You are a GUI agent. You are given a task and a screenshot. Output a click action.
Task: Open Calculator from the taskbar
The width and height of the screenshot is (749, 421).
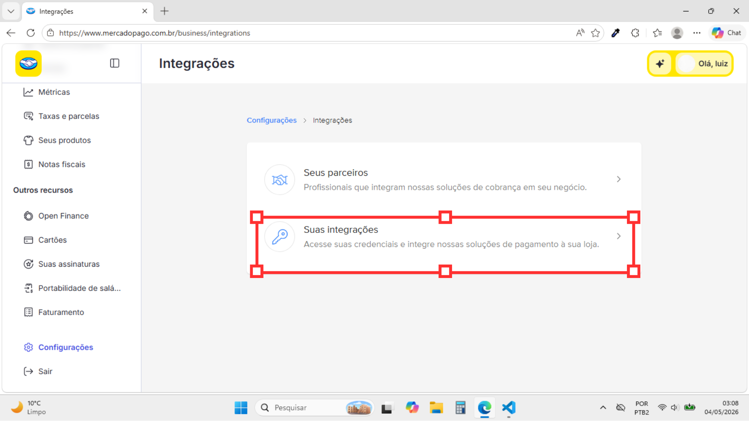460,408
